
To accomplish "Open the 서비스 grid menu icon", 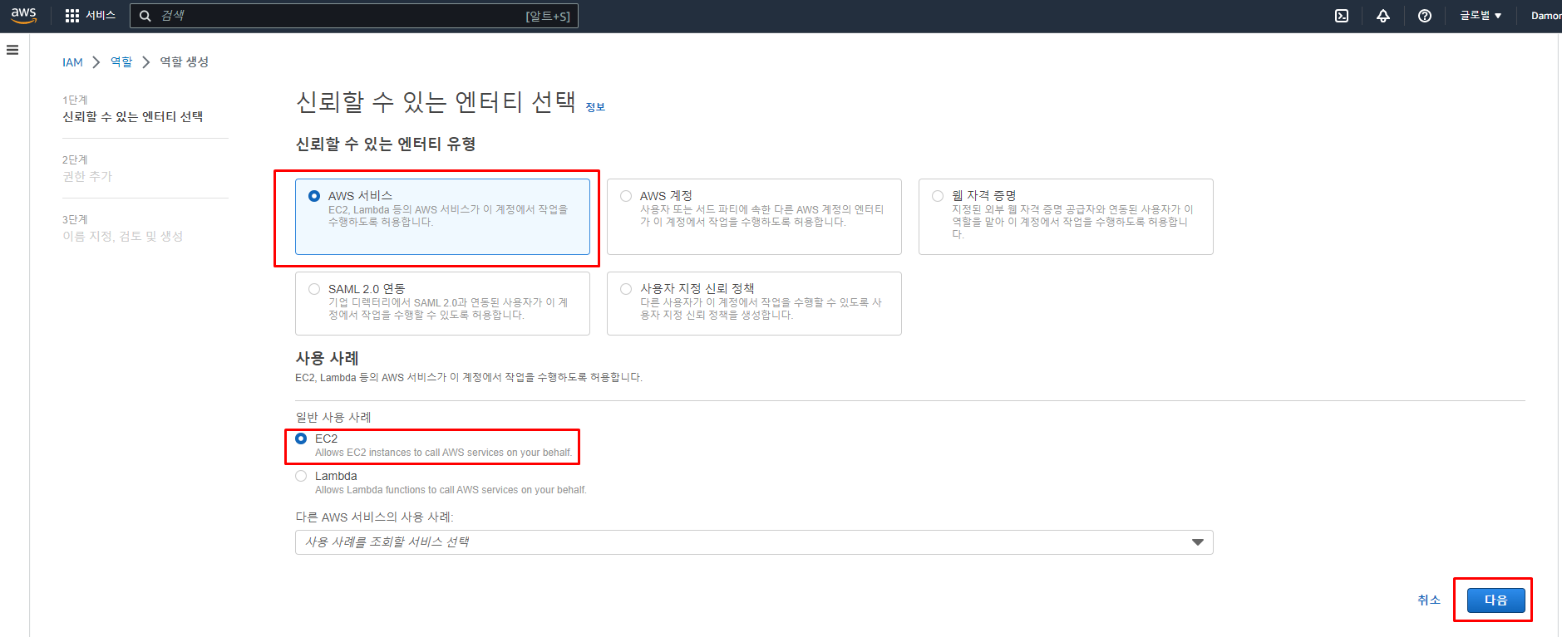I will tap(72, 16).
